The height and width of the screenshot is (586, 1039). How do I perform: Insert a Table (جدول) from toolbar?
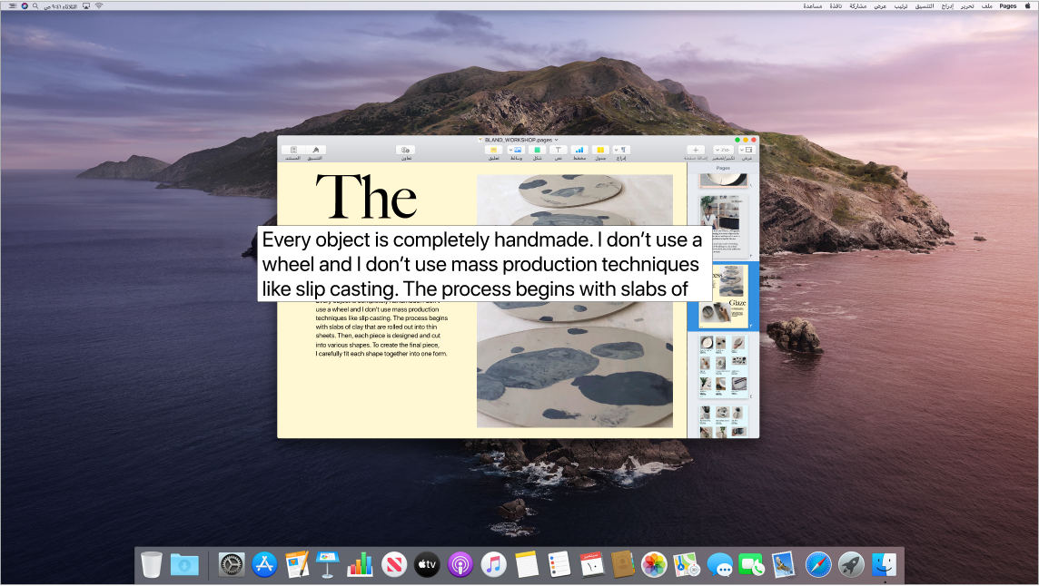(600, 150)
